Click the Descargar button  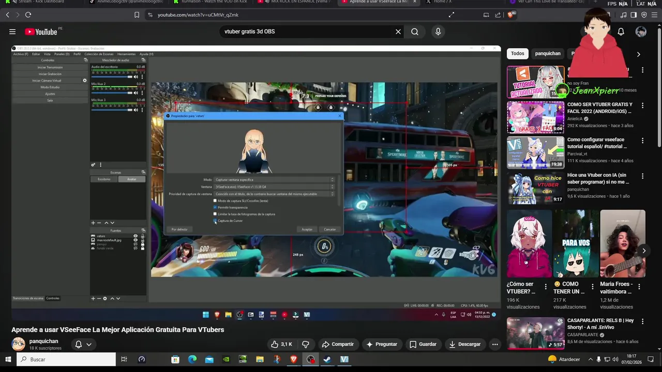pyautogui.click(x=464, y=344)
